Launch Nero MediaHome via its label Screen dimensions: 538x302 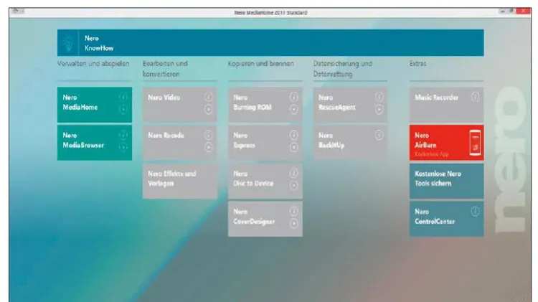(80, 103)
